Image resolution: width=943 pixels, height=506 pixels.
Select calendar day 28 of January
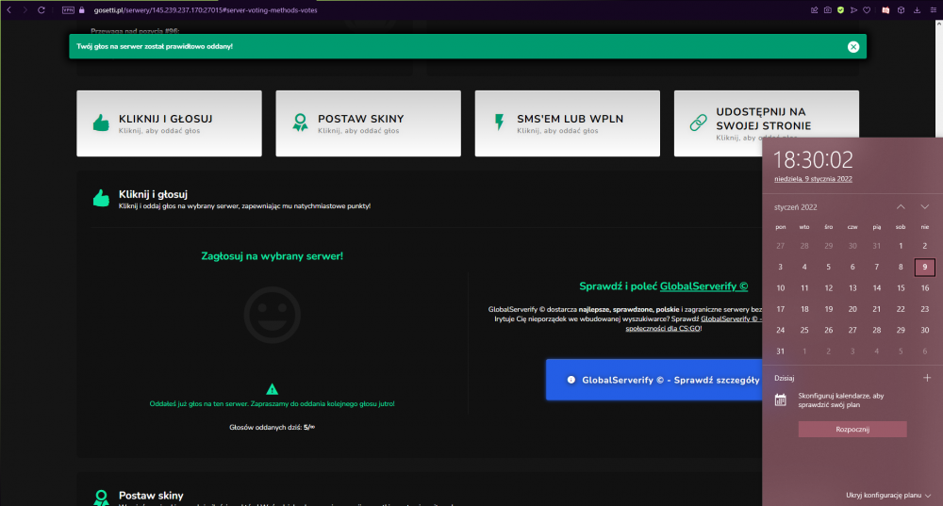coord(876,330)
